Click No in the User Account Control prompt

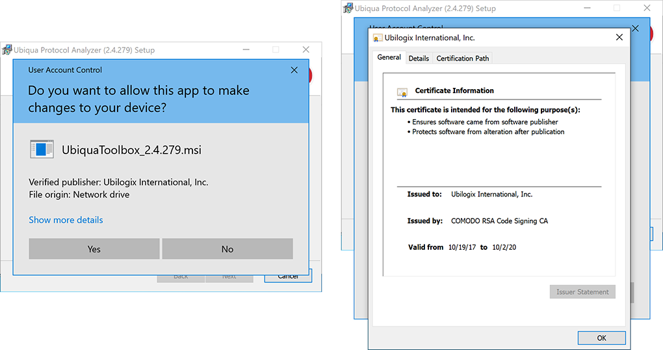tap(227, 249)
